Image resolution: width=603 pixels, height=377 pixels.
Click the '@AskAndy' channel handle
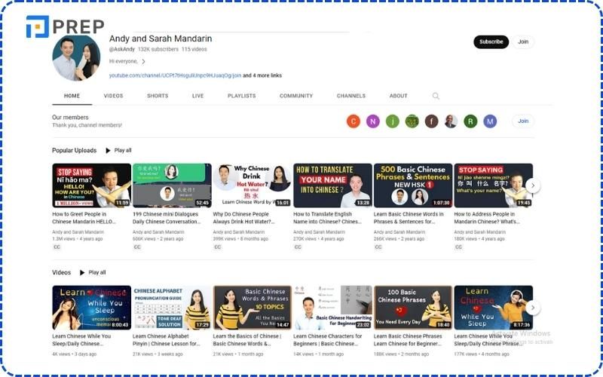point(122,49)
